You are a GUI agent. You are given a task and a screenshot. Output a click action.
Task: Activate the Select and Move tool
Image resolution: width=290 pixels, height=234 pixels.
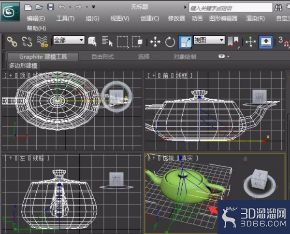coord(155,42)
